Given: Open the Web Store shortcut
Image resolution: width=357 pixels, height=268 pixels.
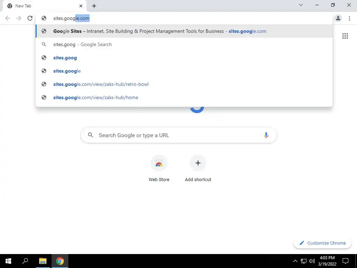Looking at the screenshot, I should pos(159,169).
